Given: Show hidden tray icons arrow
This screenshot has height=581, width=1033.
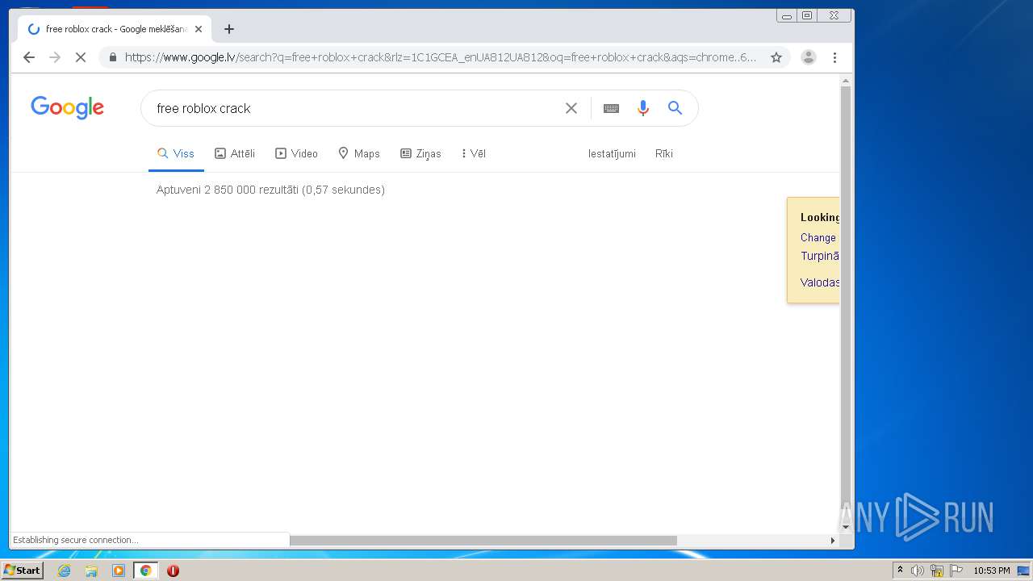Looking at the screenshot, I should point(900,571).
